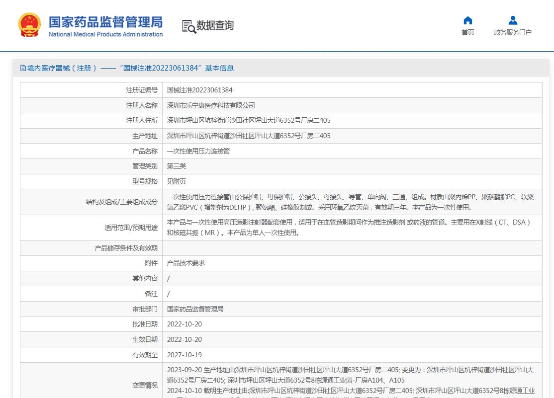554x398 pixels.
Task: Click the 产品名称 label
Action: coord(145,151)
